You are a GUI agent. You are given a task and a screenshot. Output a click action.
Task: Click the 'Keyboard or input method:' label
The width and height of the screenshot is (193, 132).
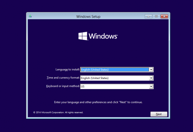[x=63, y=86]
